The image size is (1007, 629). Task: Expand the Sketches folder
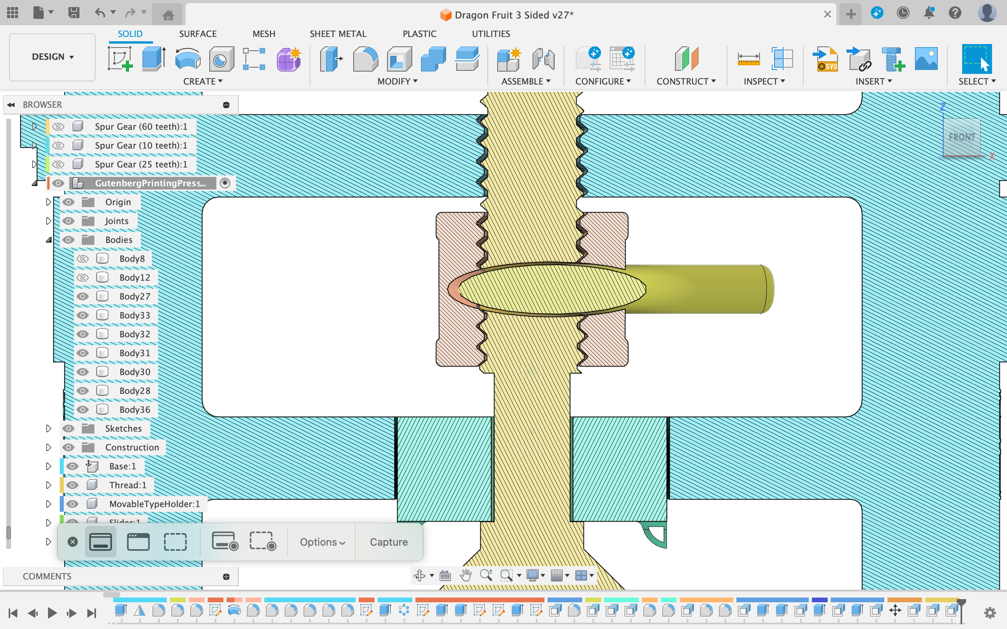pyautogui.click(x=48, y=429)
